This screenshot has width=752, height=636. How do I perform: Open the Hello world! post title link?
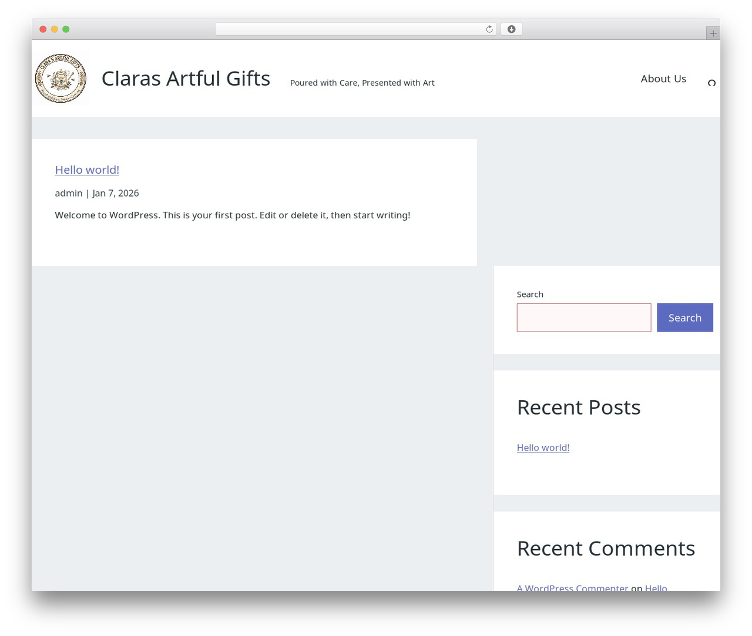(x=87, y=170)
